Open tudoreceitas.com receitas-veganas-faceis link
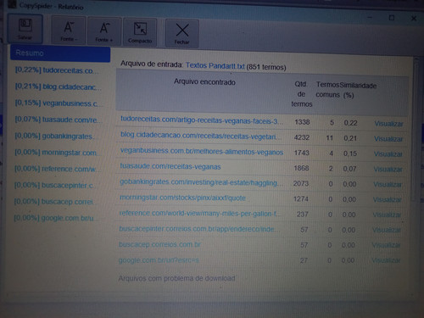Viewport: 424px width, 318px height. coord(202,120)
